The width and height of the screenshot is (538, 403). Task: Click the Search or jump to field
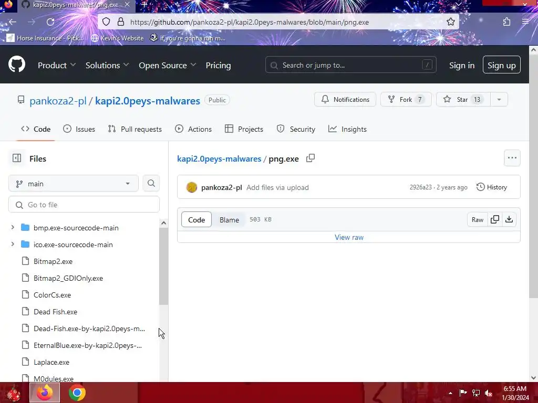point(350,65)
